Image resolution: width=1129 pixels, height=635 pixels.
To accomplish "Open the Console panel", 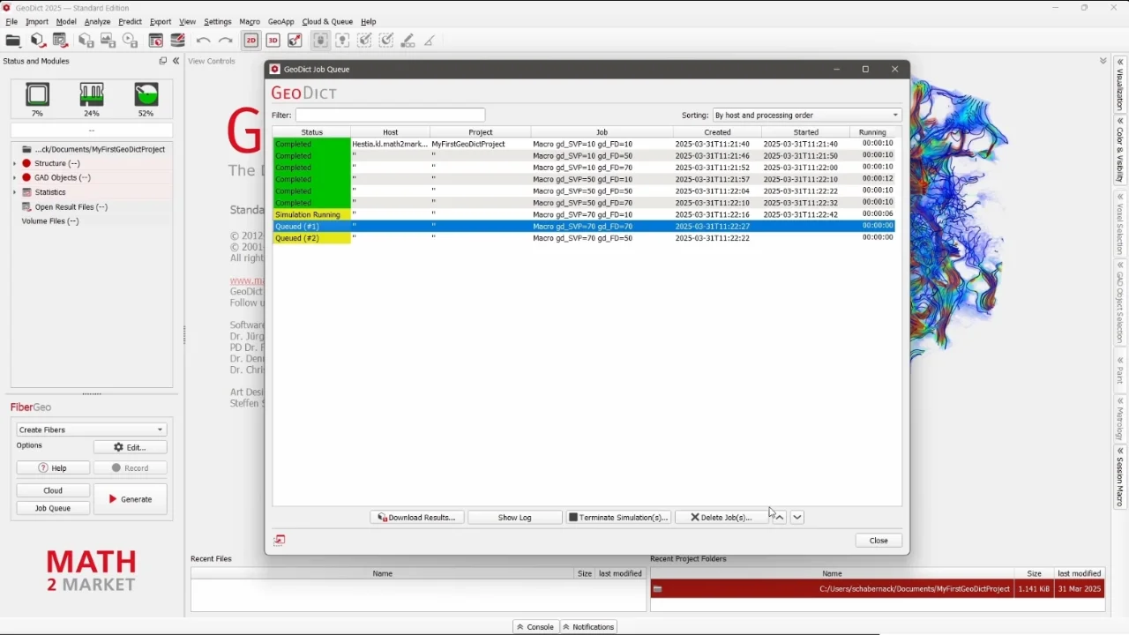I will pyautogui.click(x=535, y=627).
